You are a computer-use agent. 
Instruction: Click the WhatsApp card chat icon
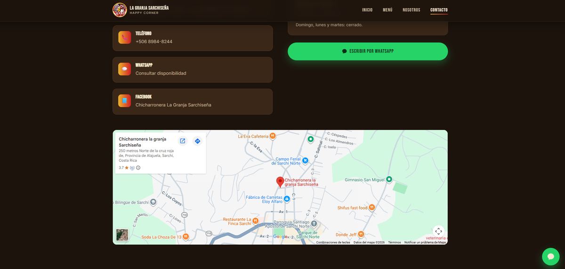tap(124, 69)
